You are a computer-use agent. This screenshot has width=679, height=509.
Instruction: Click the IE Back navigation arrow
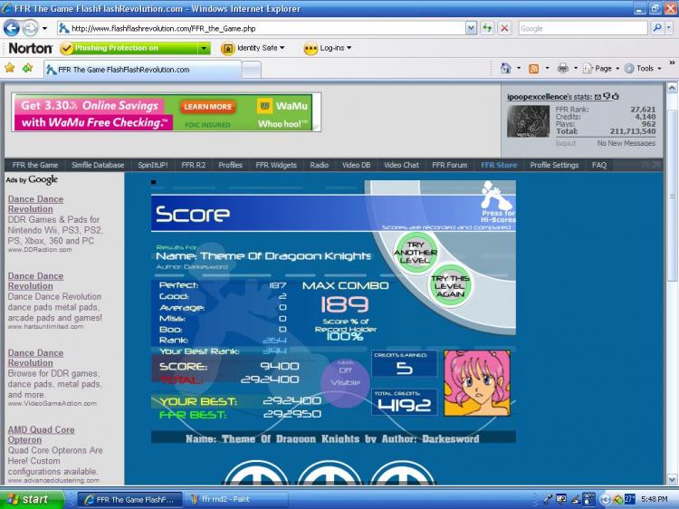[x=13, y=28]
